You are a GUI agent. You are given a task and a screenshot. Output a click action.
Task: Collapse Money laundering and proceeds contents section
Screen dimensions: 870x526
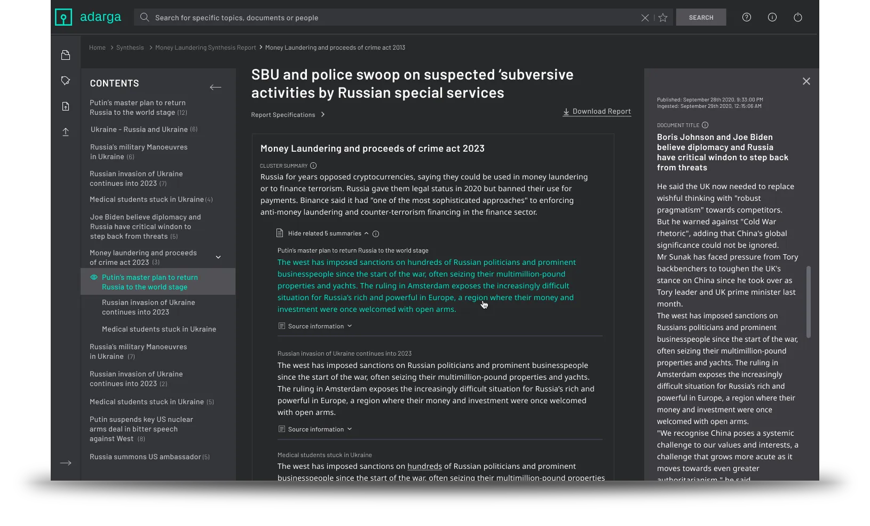pos(218,257)
